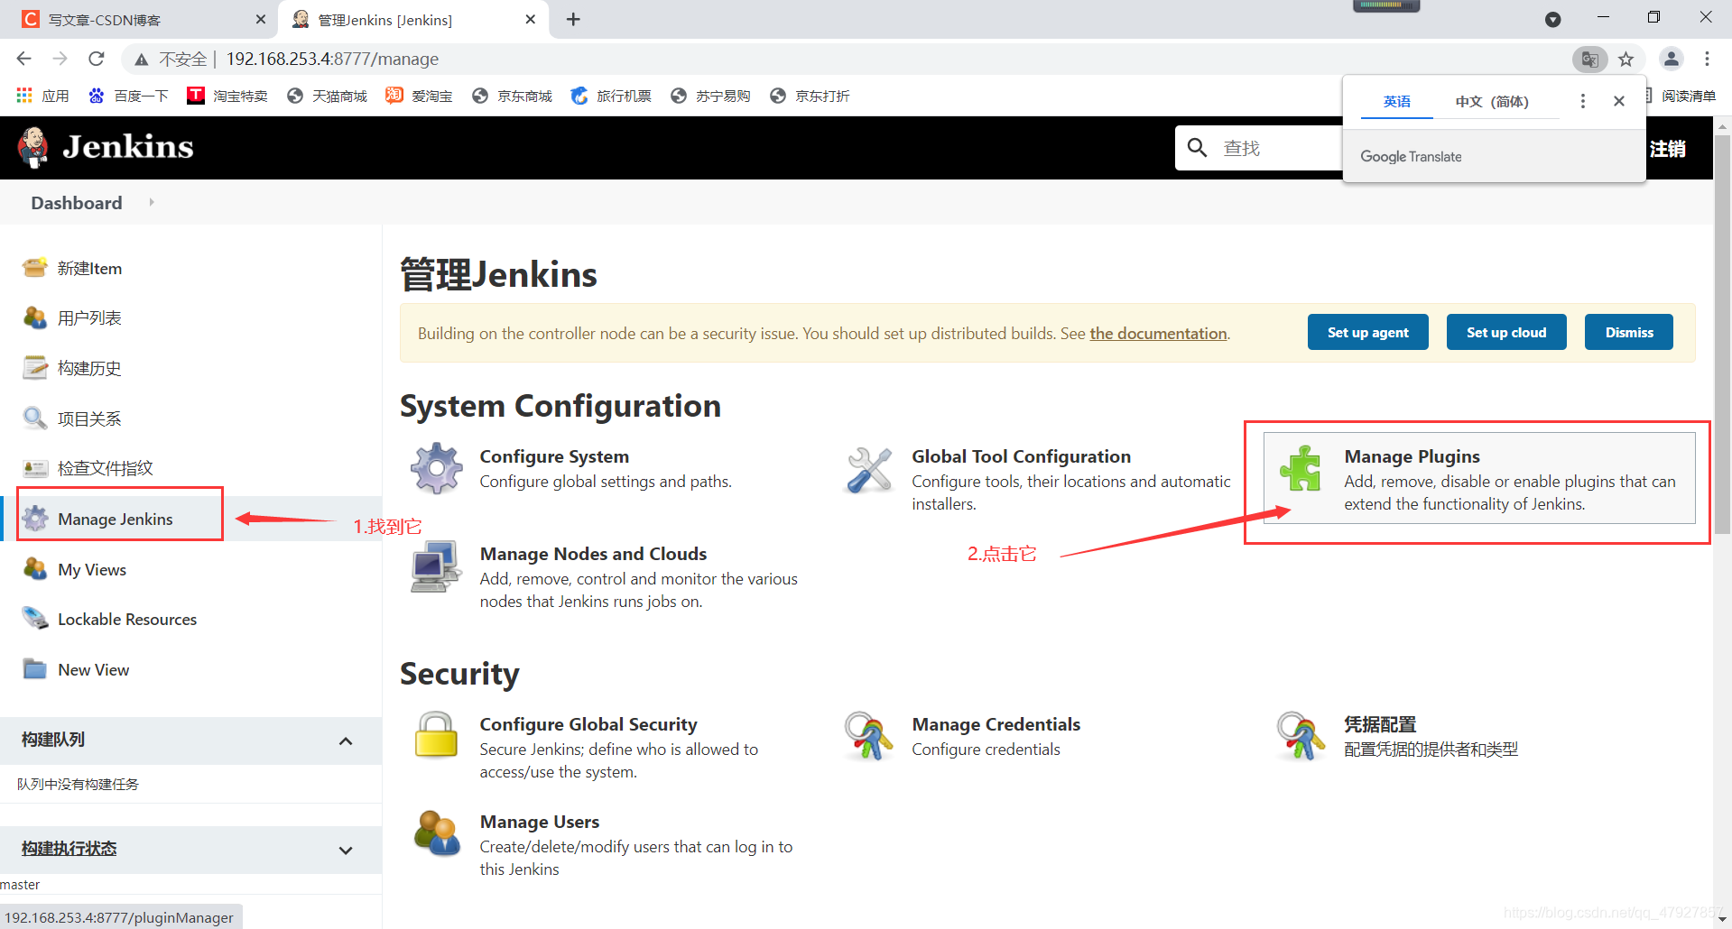Click the Set up cloud button
This screenshot has height=929, width=1732.
[x=1506, y=332]
